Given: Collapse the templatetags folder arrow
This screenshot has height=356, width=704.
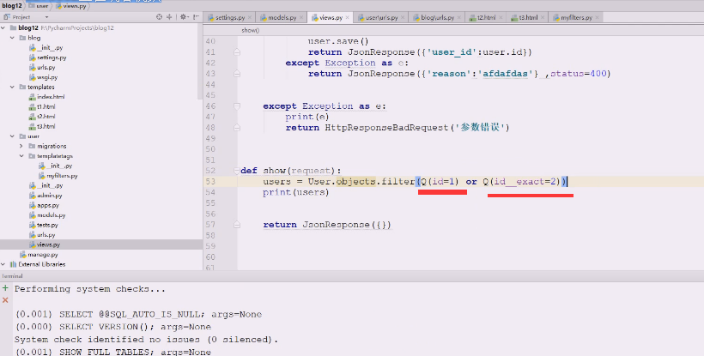Looking at the screenshot, I should click(21, 156).
